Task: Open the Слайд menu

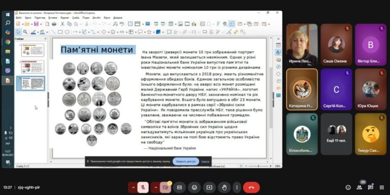Action: coord(76,18)
